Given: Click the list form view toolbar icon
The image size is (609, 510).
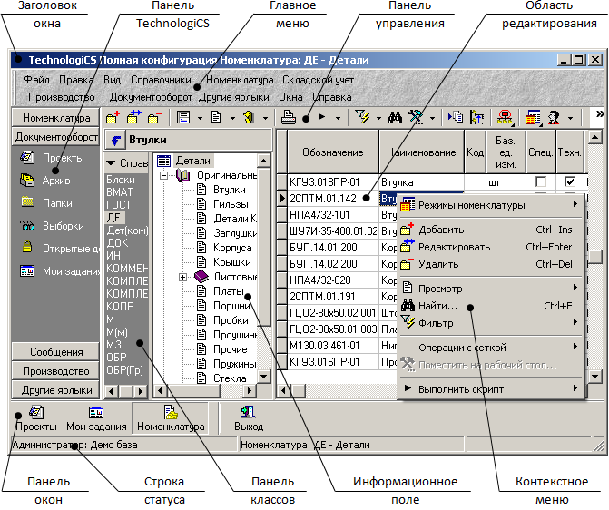Looking at the screenshot, I should tap(183, 117).
